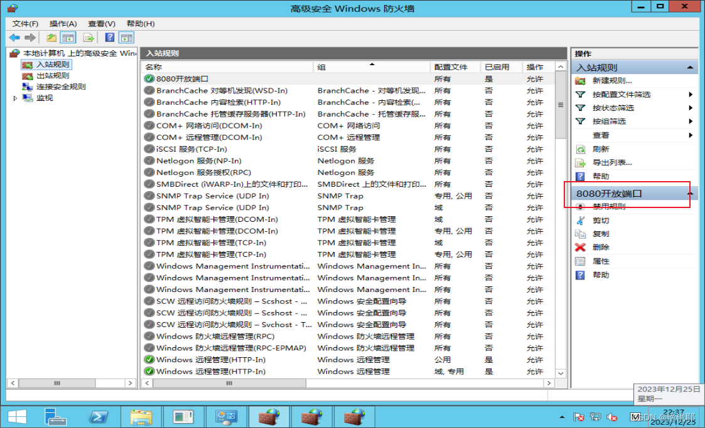Select 入站规则 in the tree
This screenshot has height=428, width=705.
point(53,65)
